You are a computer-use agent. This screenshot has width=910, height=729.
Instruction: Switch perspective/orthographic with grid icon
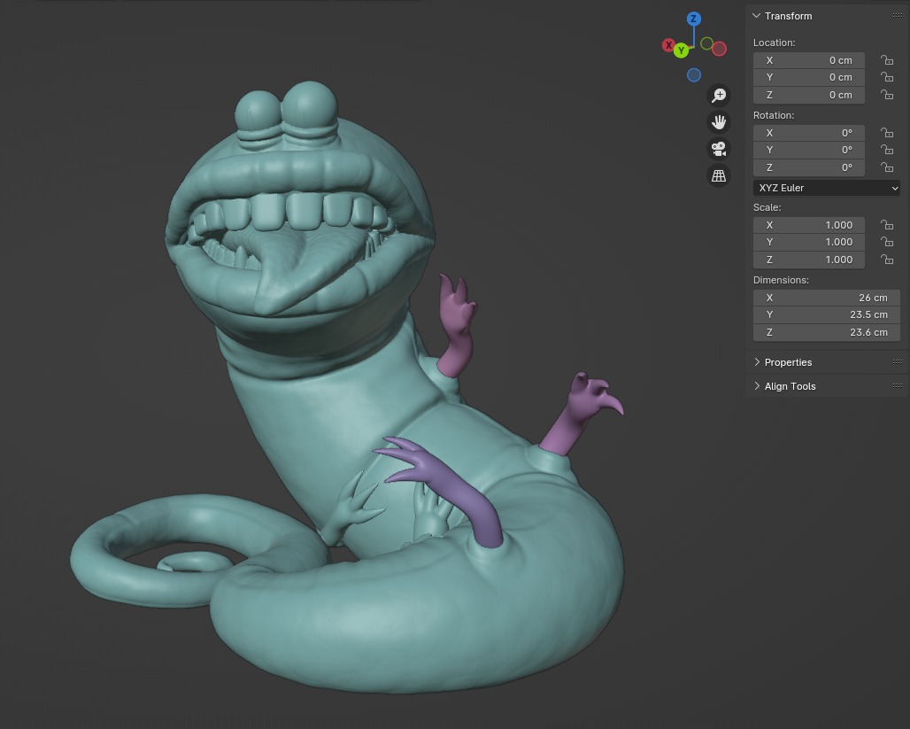719,175
